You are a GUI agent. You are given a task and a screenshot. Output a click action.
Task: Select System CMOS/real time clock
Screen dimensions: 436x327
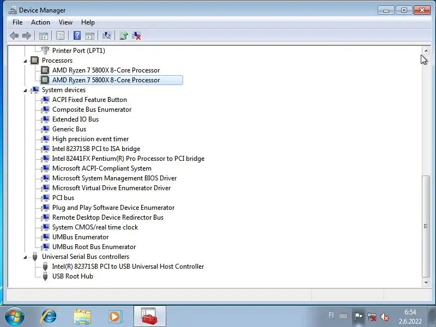point(95,227)
